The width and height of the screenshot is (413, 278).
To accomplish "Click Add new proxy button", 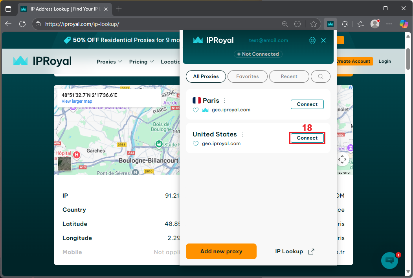I will pos(221,251).
